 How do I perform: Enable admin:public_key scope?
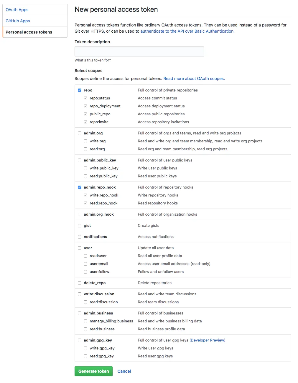tap(80, 160)
